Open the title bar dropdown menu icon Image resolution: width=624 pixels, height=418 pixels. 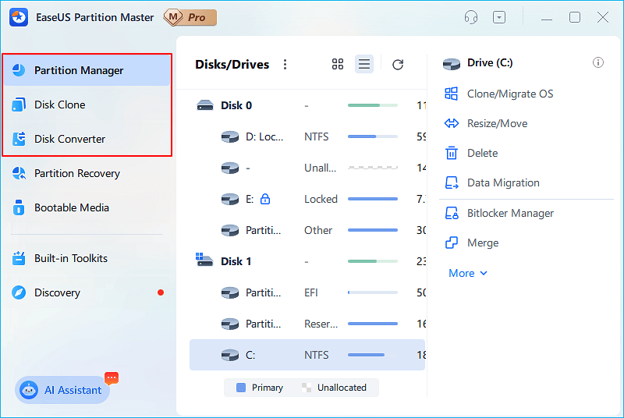click(x=499, y=17)
